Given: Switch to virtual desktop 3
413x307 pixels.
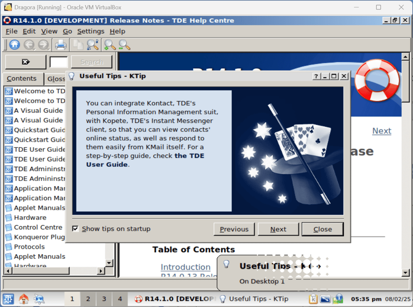Looking at the screenshot, I should point(104,299).
